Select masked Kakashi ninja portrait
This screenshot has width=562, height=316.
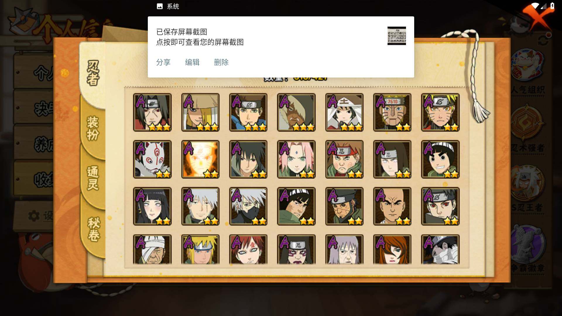coord(248,206)
